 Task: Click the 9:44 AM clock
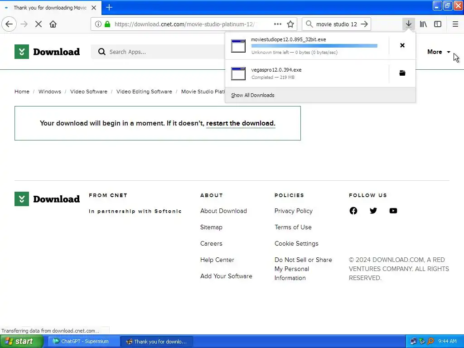click(x=447, y=341)
